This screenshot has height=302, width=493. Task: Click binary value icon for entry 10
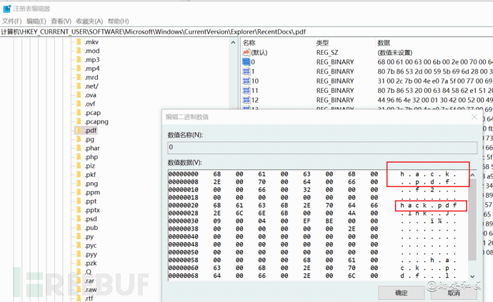coord(246,81)
